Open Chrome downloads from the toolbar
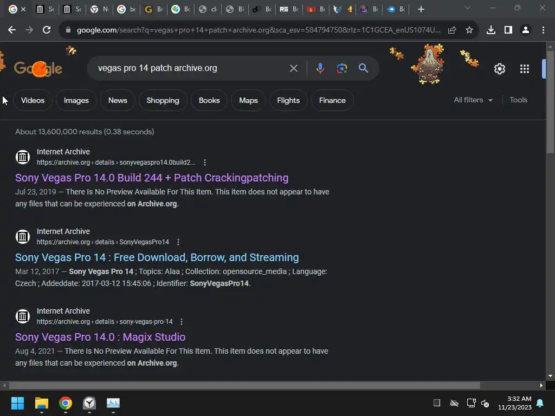 tap(491, 30)
